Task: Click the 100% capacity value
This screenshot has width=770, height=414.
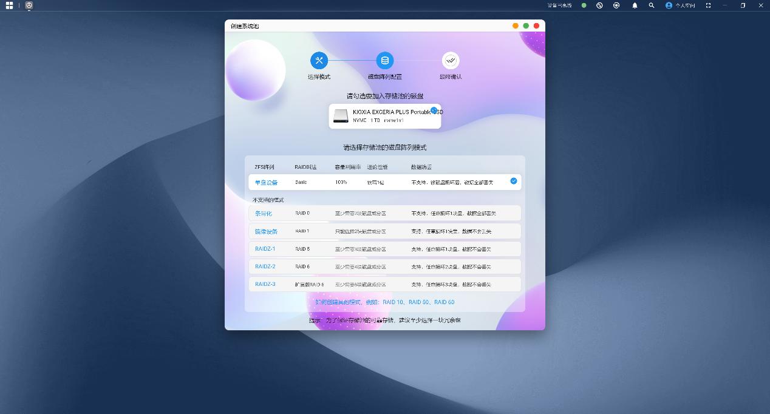Action: [341, 182]
